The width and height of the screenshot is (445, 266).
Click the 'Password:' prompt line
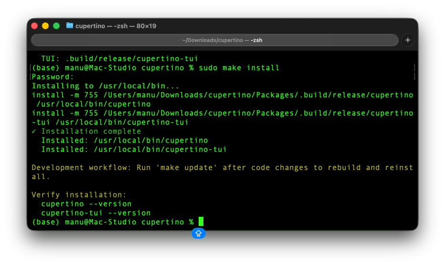click(53, 77)
